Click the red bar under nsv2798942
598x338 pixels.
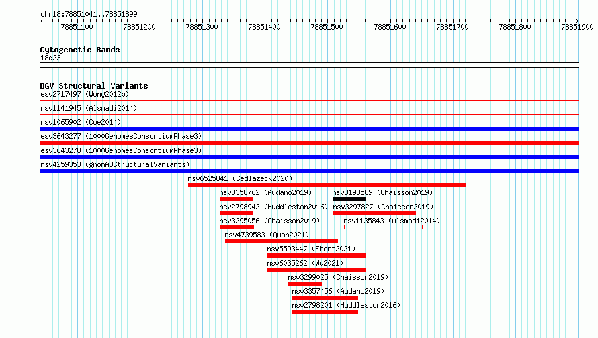coord(237,213)
